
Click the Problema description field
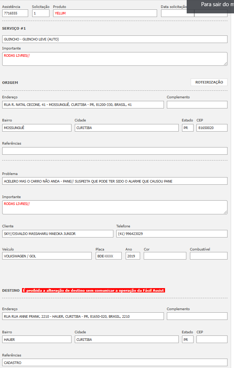click(x=114, y=181)
